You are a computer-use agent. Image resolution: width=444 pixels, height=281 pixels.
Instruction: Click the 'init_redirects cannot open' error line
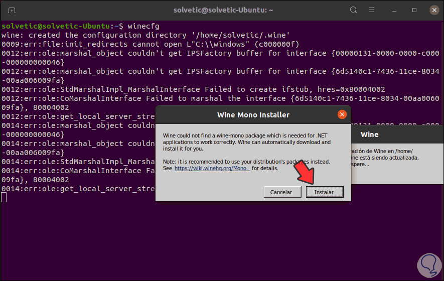pyautogui.click(x=151, y=44)
